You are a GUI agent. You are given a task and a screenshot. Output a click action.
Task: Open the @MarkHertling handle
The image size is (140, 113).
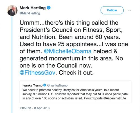click(30, 13)
